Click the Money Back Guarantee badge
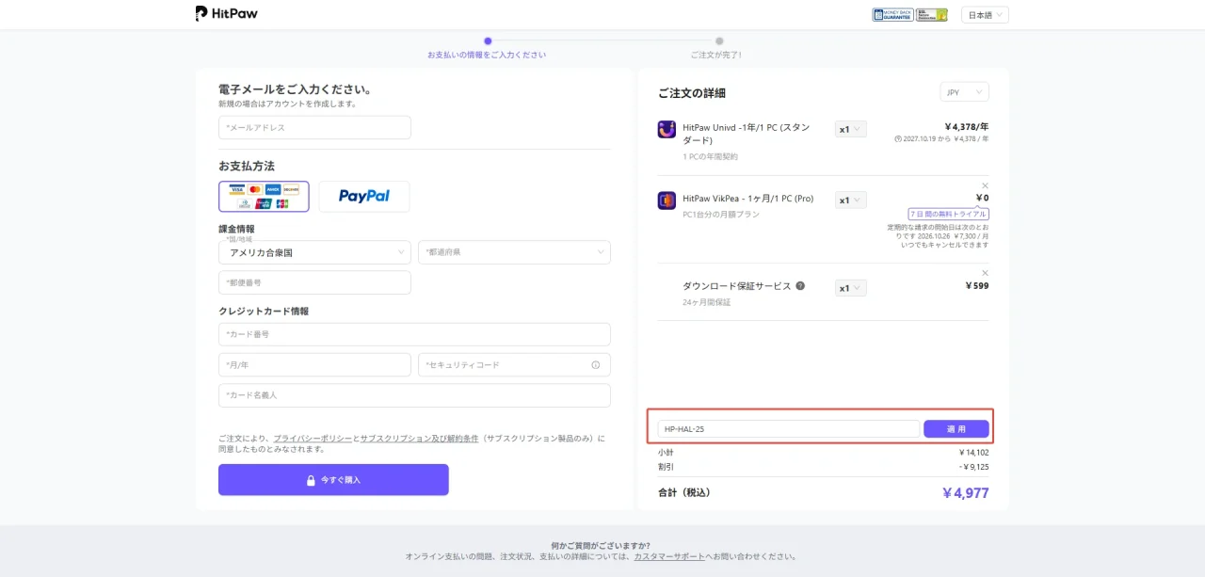1205x577 pixels. point(892,15)
